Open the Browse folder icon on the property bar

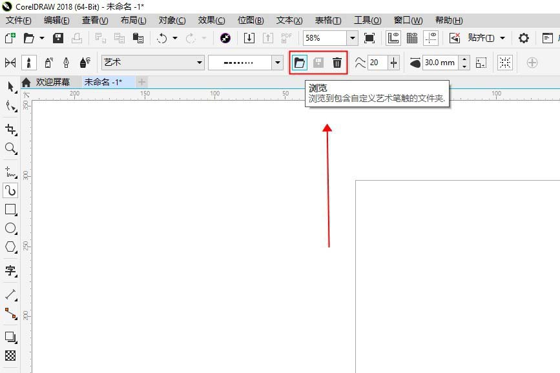(299, 62)
